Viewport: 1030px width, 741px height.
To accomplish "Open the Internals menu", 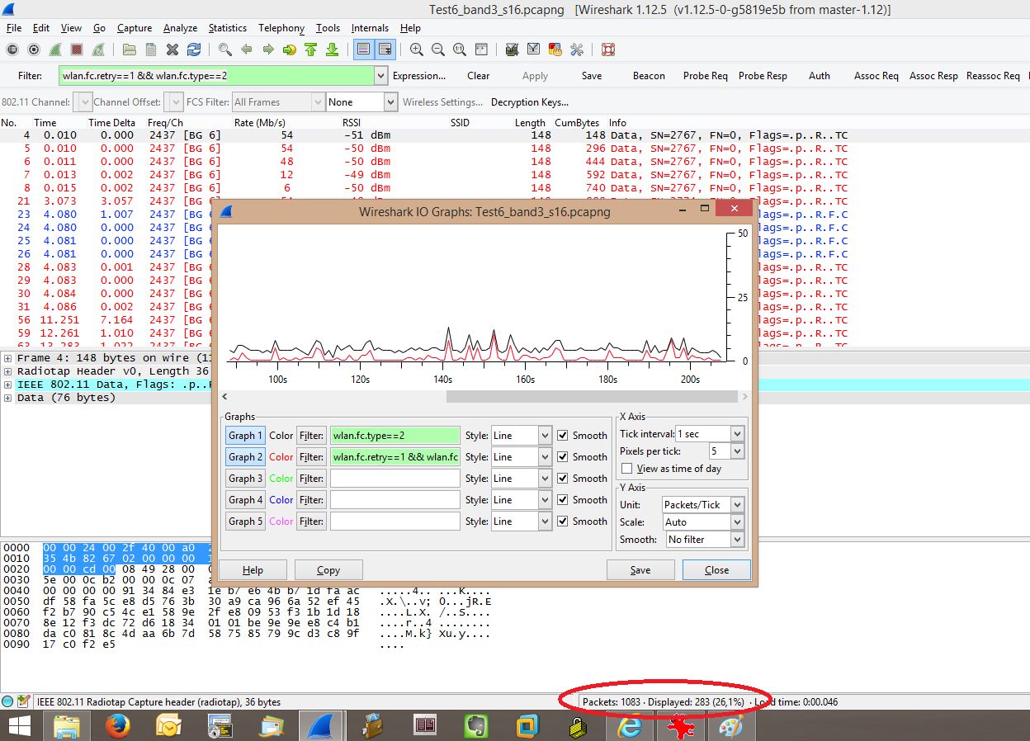I will click(x=370, y=27).
